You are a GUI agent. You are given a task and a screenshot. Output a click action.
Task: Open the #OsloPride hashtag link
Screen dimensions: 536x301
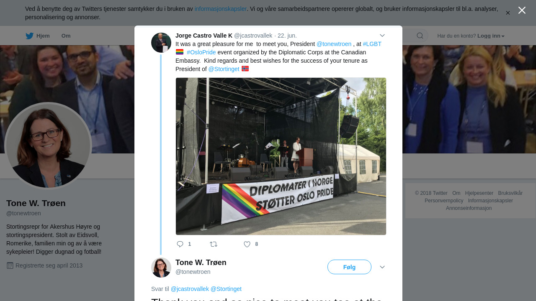tap(201, 52)
